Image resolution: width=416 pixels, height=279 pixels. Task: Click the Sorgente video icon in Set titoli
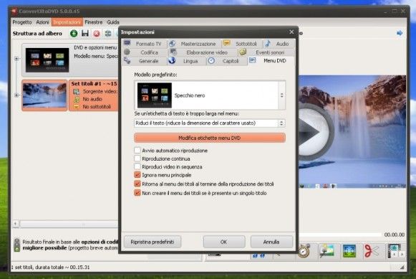77,92
